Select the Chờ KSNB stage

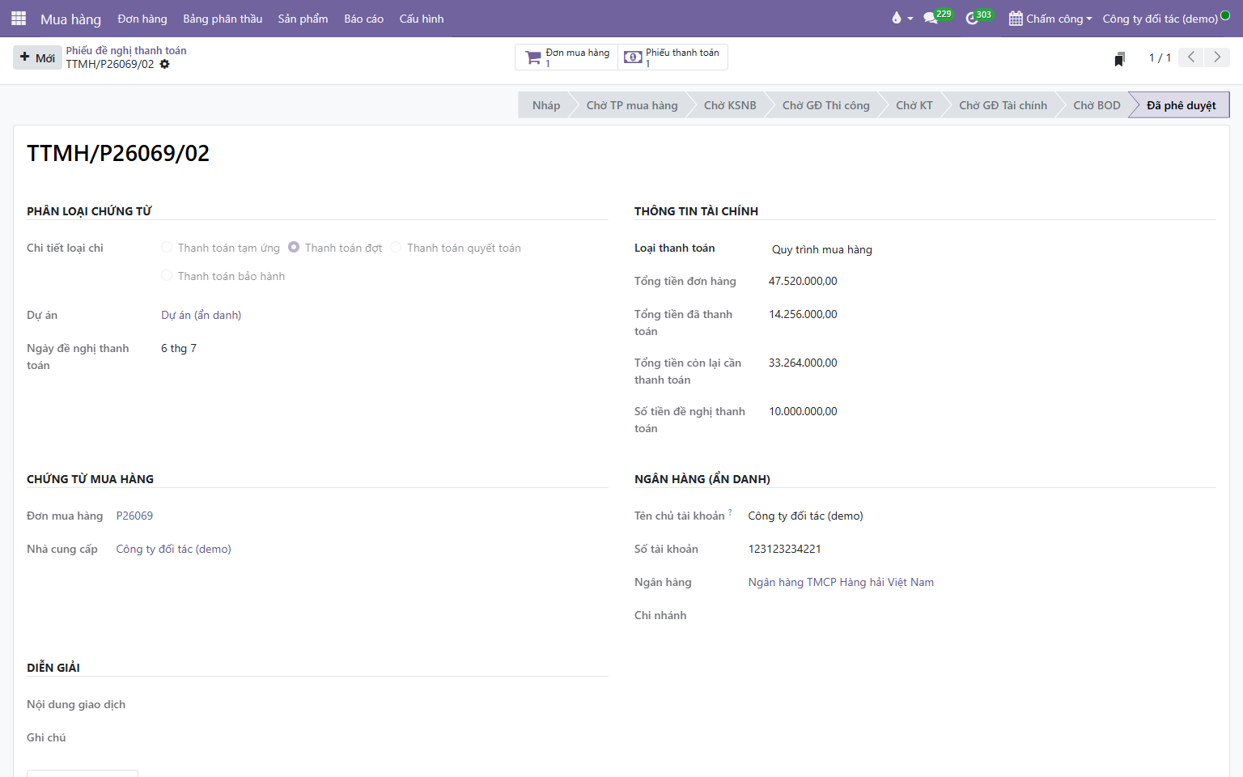tap(730, 105)
